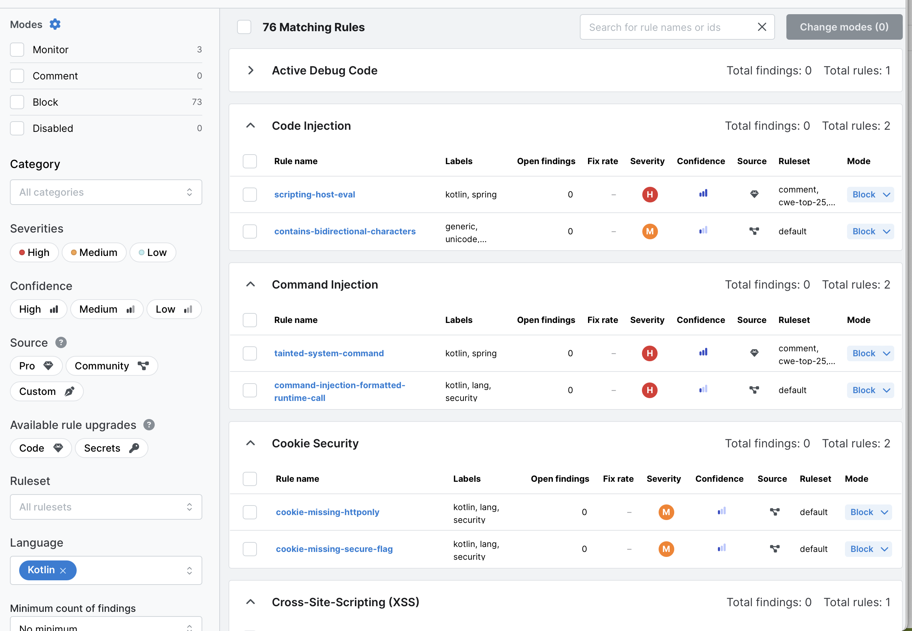Click Available rule upgrades help icon
This screenshot has width=912, height=631.
(149, 425)
